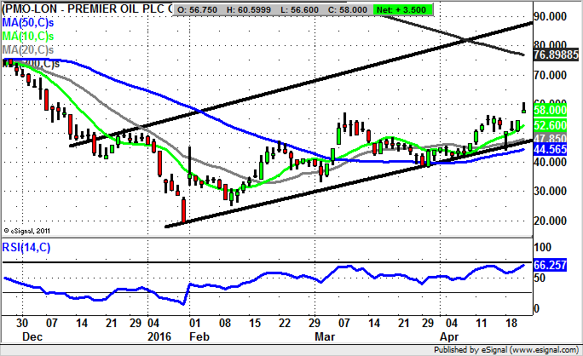583x356 pixels.
Task: Click the C: 58.000 close value
Action: 347,10
